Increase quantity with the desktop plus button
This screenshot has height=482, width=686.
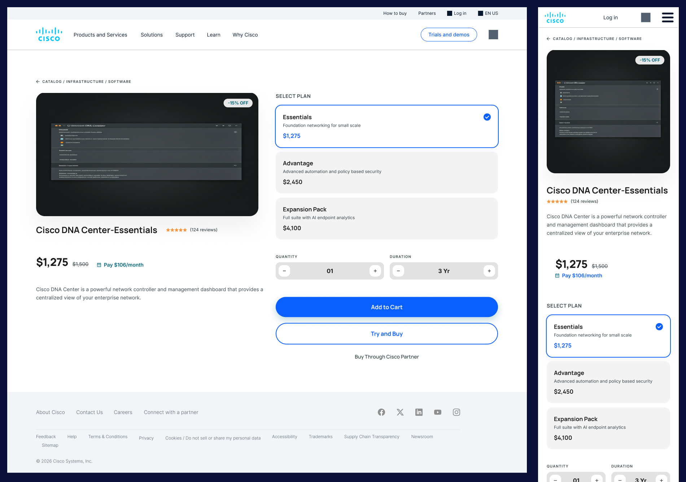click(375, 271)
